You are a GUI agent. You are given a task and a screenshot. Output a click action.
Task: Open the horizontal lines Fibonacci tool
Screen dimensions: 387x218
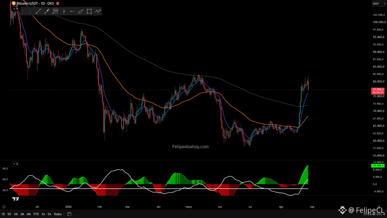[x=55, y=11]
